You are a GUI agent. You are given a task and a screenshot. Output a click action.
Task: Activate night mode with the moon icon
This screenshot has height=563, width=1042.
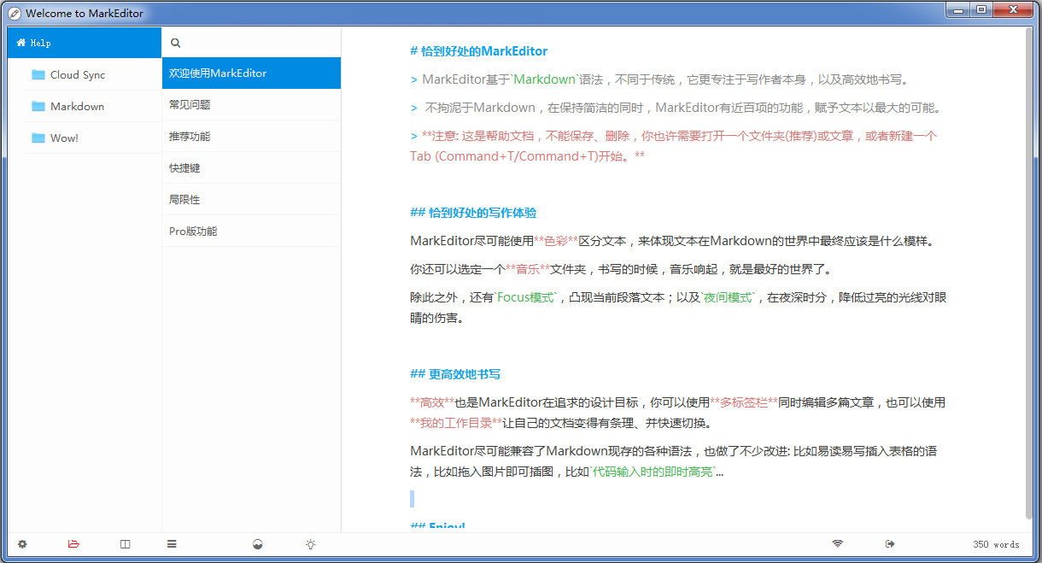[257, 544]
